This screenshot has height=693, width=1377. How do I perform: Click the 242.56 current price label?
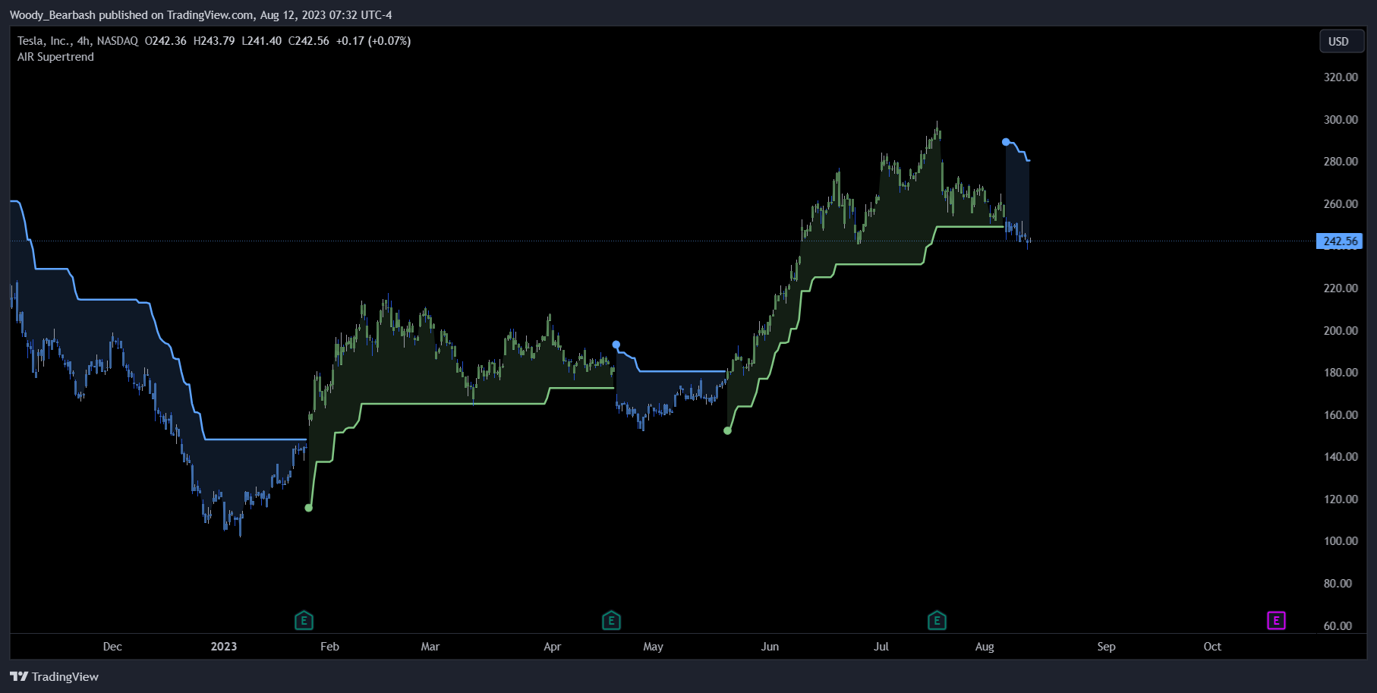(x=1340, y=241)
